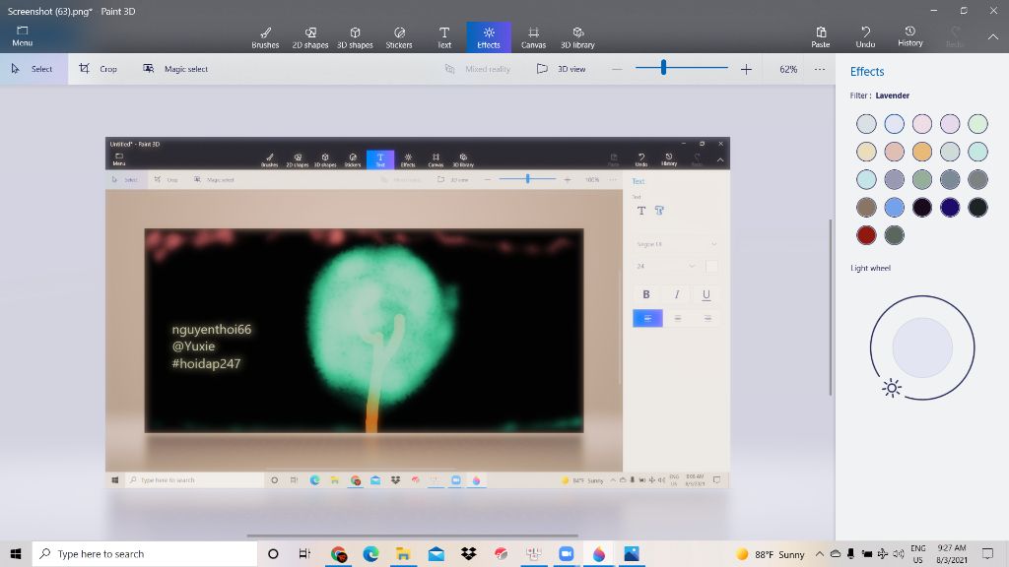Choose the orange filter swatch
Screen dimensions: 1009x567
921,151
